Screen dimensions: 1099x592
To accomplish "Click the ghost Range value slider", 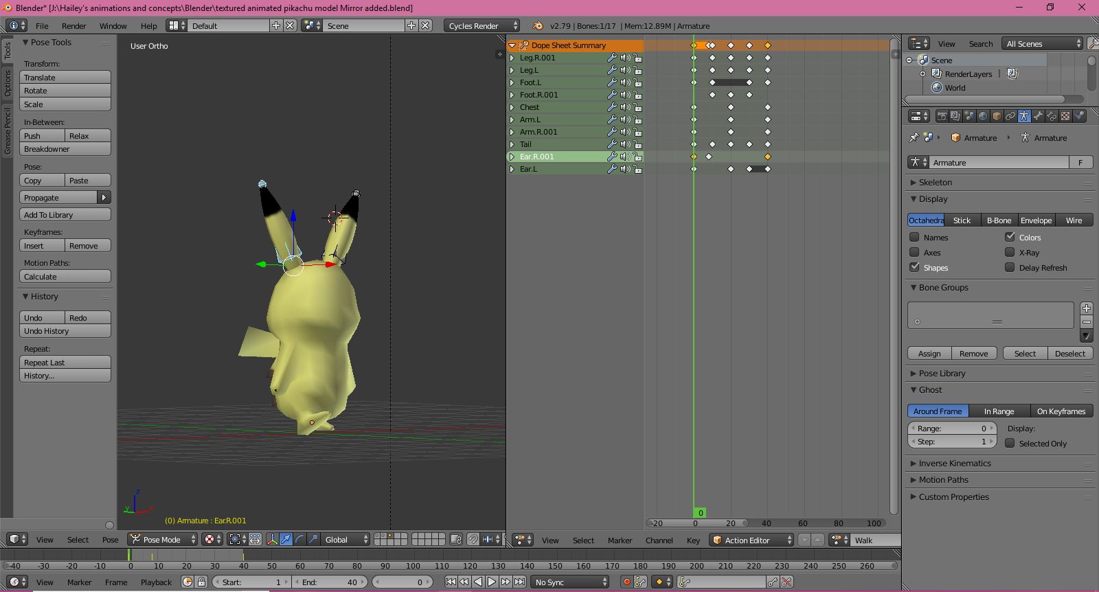I will coord(951,429).
